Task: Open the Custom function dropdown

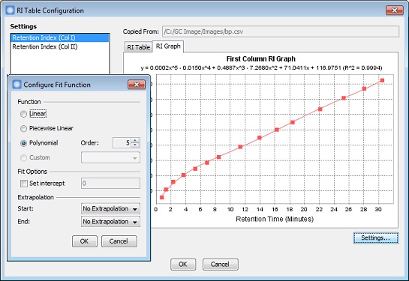Action: point(110,157)
